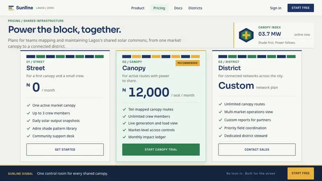Image resolution: width=322 pixels, height=181 pixels.
Task: Click the START CANOPY TRIAL button
Action: coord(161,150)
